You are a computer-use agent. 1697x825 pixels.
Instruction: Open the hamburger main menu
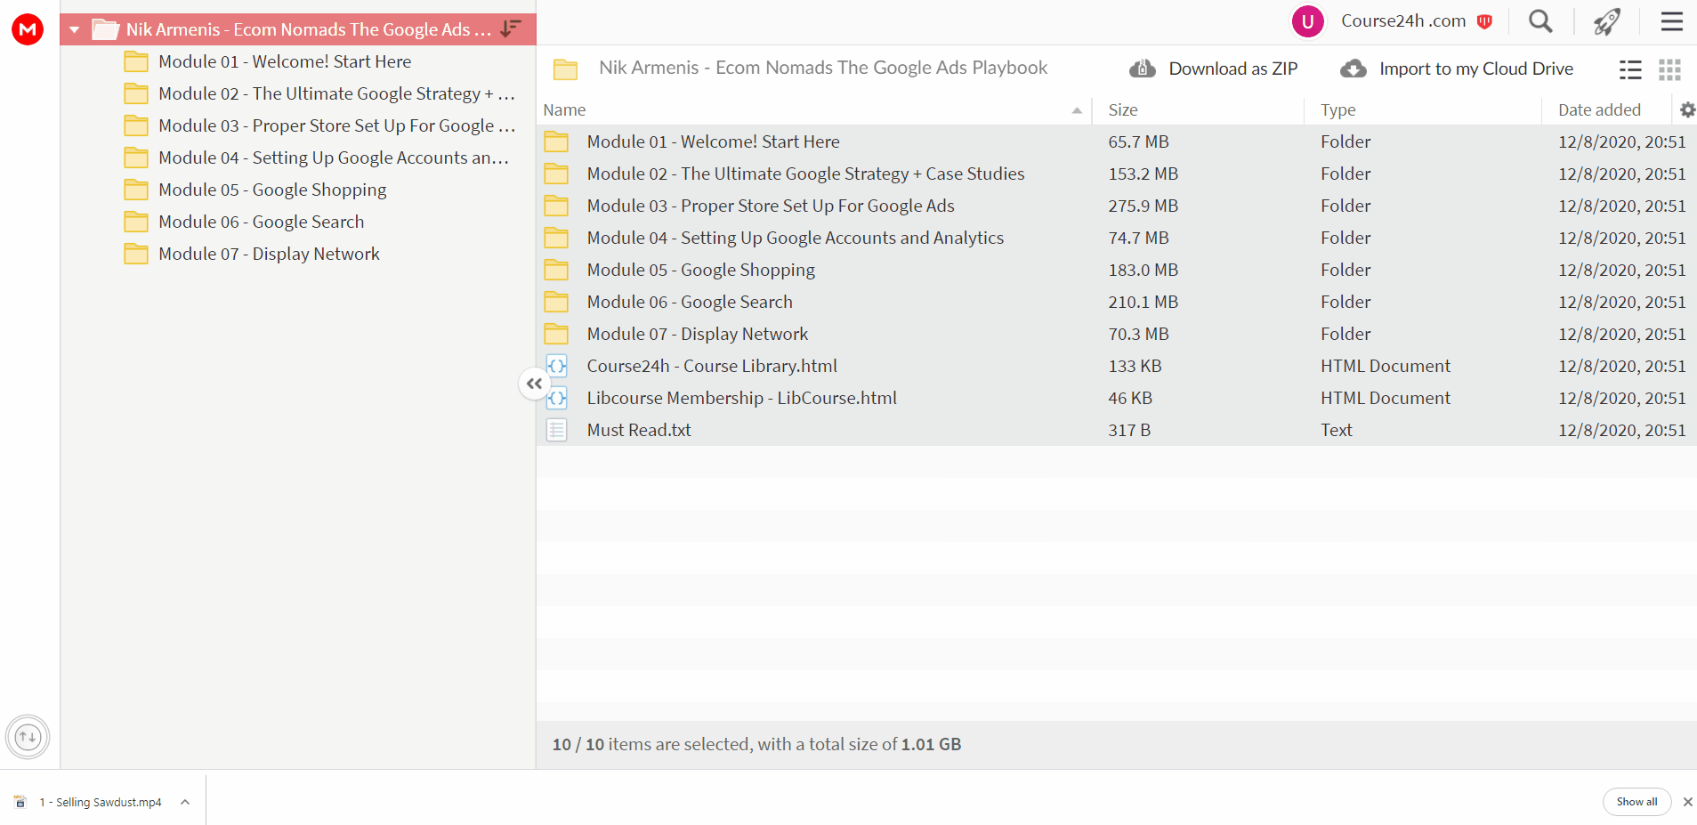point(1672,21)
